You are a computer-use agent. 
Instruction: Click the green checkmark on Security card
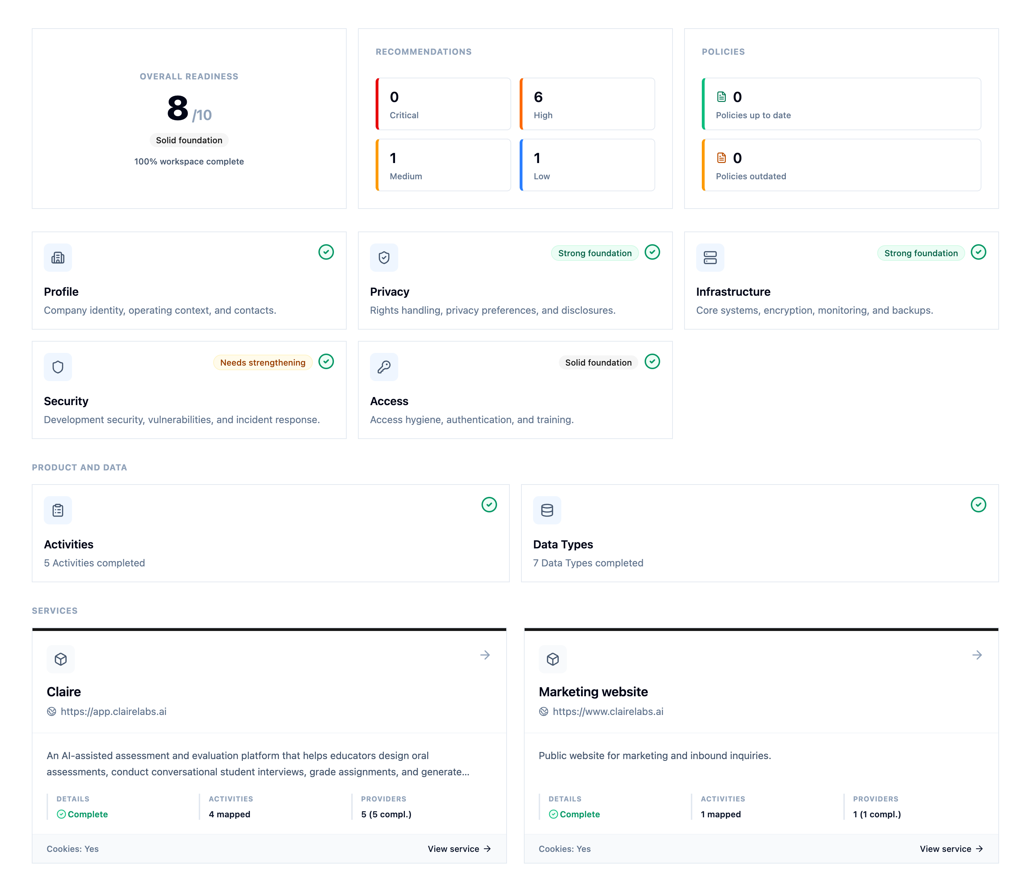click(x=326, y=362)
